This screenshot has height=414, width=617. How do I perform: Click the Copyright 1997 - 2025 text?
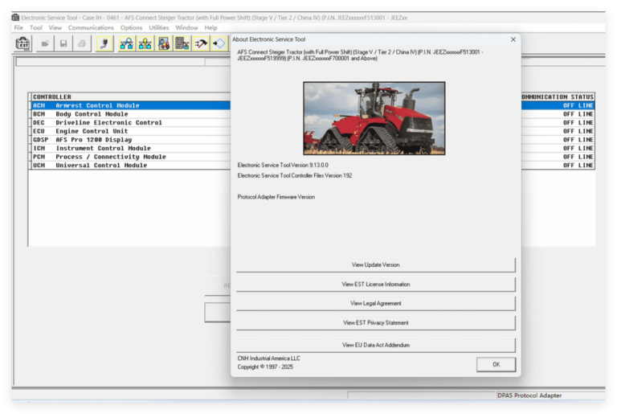coord(265,367)
